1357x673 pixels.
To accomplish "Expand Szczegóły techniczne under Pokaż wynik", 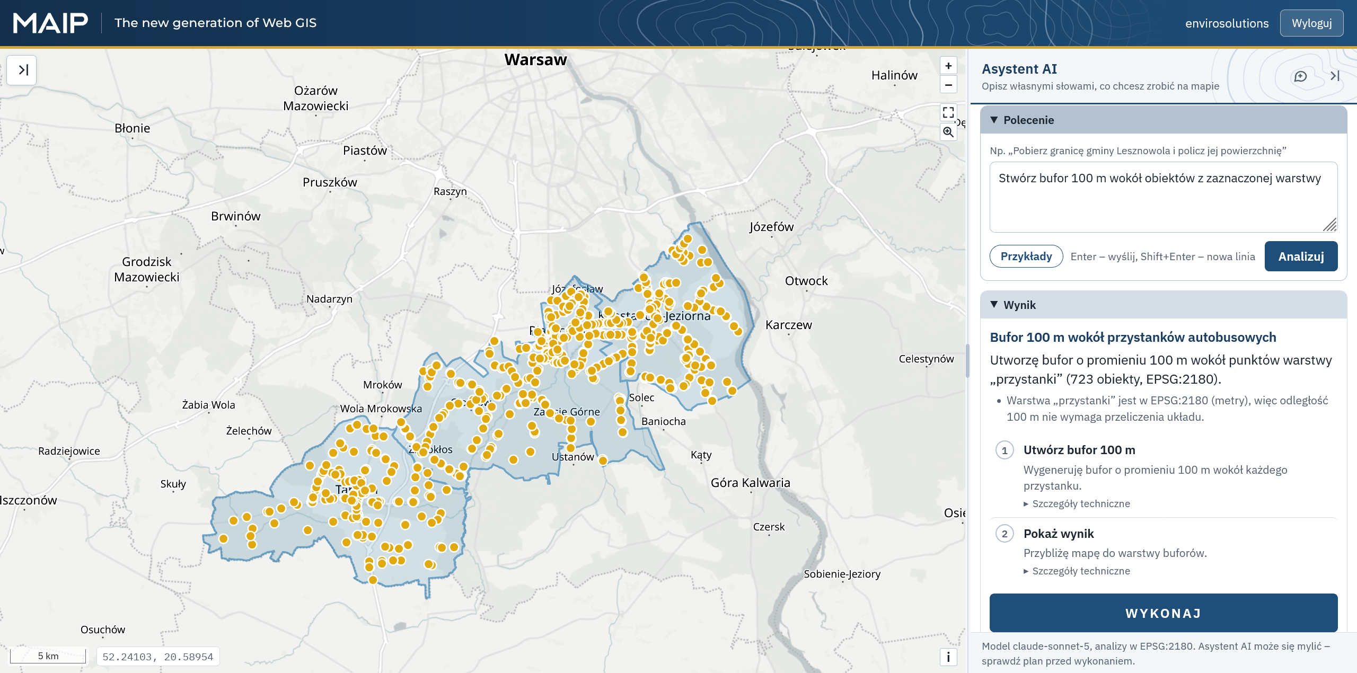I will [1077, 571].
